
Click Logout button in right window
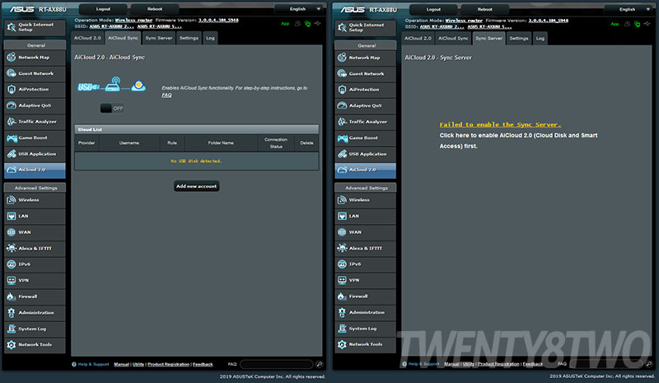(433, 9)
